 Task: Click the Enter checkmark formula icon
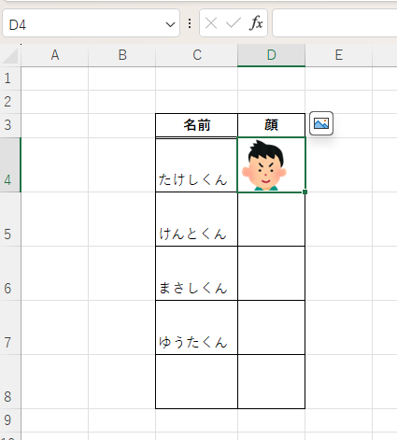234,23
